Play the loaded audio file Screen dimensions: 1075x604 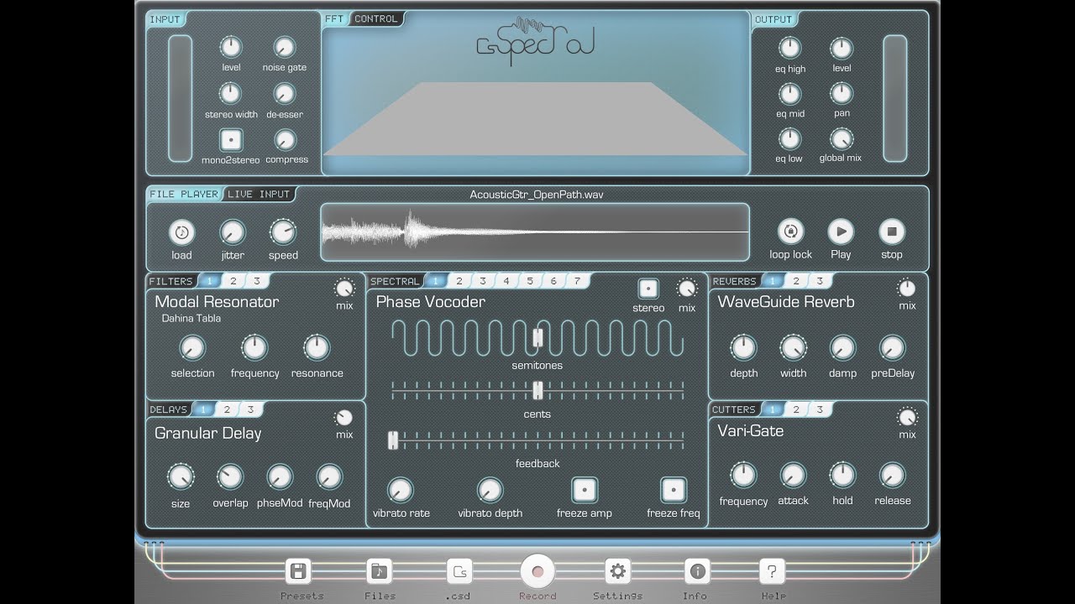click(x=841, y=232)
